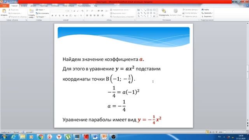This screenshot has height=140, width=249.
Task: Select the triangle shape in the shapes gallery
Action: 139,13
